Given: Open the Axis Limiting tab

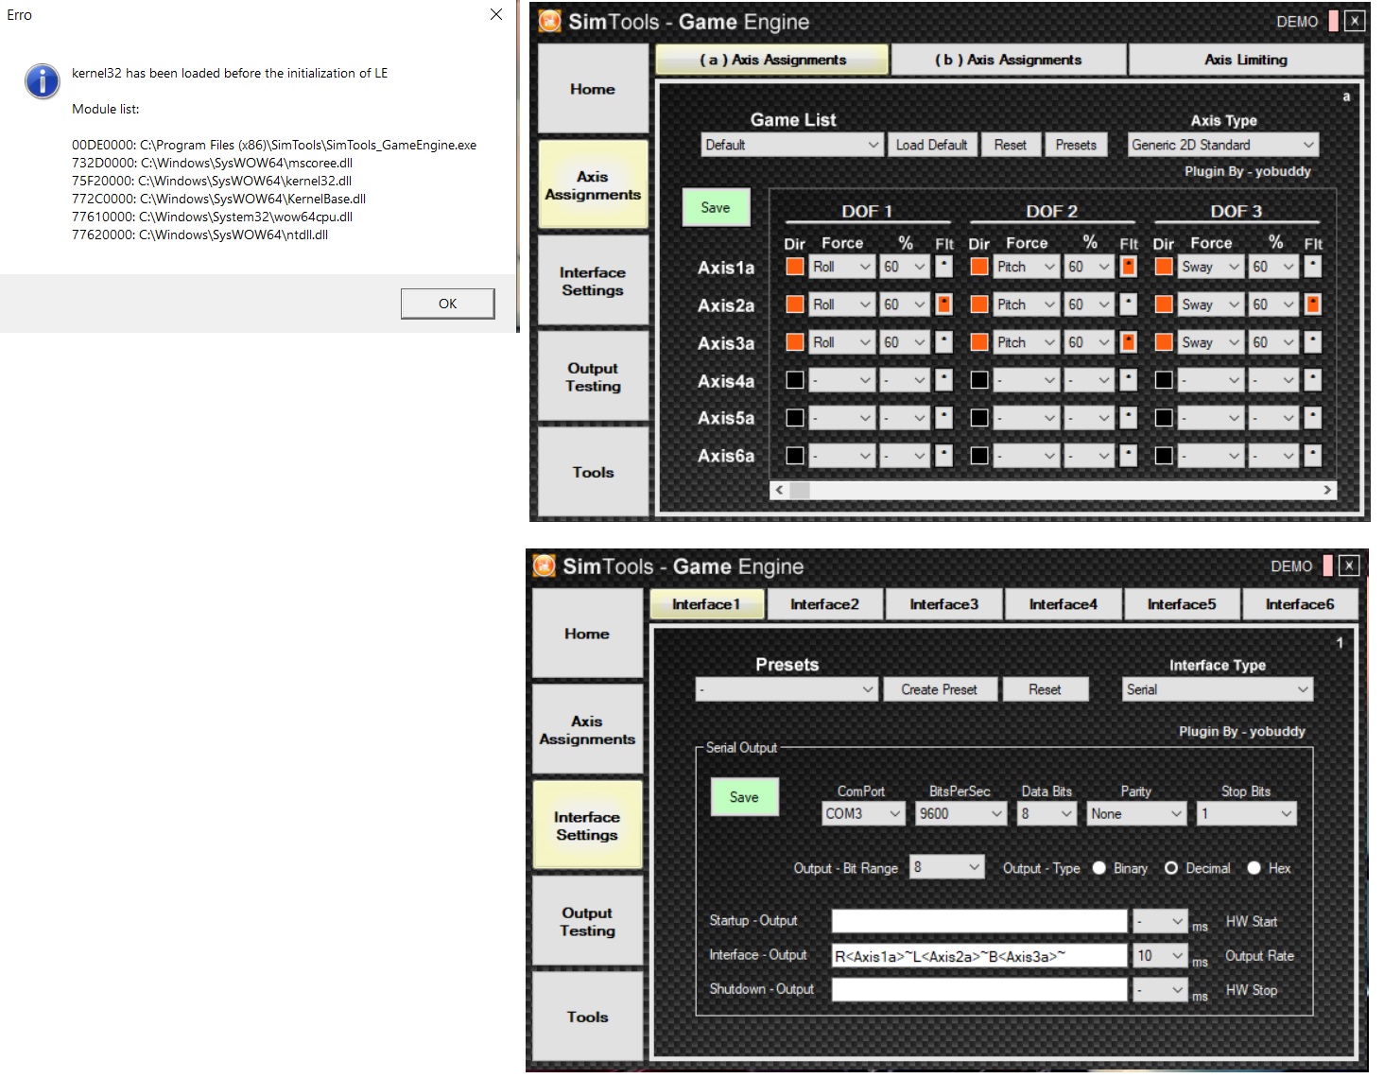Looking at the screenshot, I should [x=1246, y=60].
